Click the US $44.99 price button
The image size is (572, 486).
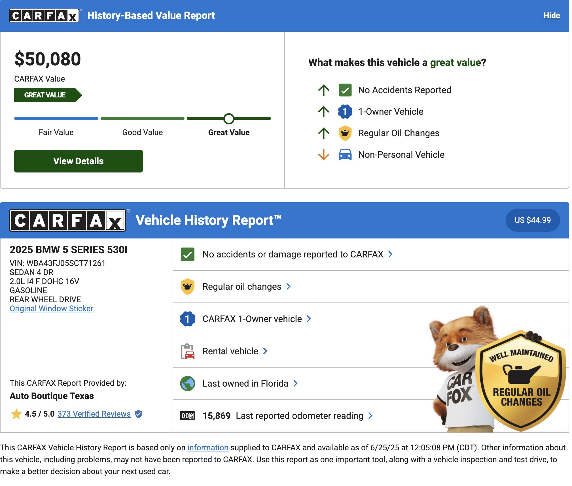point(533,220)
